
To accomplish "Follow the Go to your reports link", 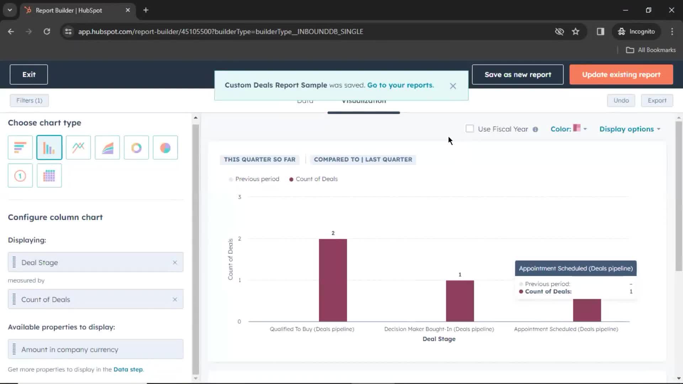I will pos(401,85).
